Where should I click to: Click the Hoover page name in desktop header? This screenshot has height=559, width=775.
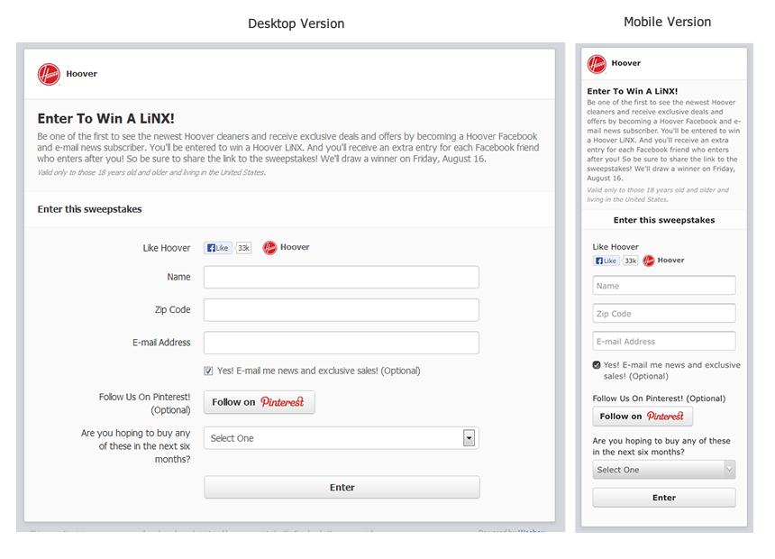[x=81, y=74]
